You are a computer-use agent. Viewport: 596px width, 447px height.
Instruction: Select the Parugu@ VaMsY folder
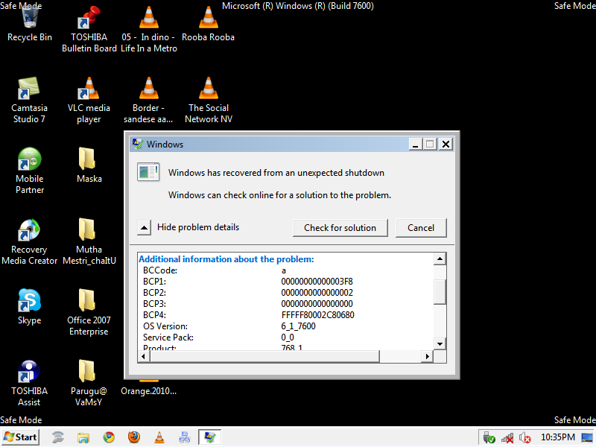89,383
